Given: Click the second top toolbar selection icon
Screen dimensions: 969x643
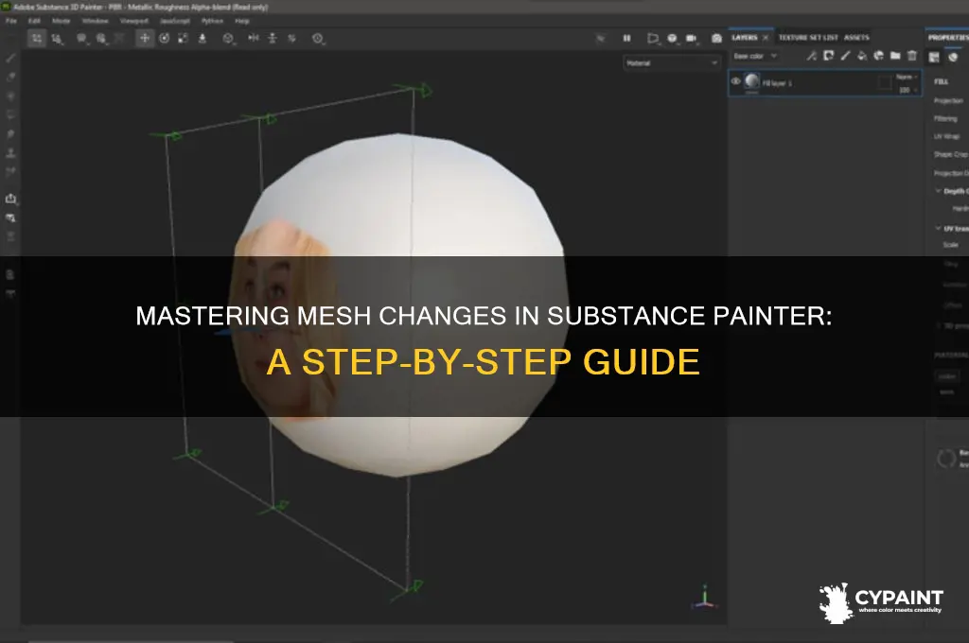Looking at the screenshot, I should [x=57, y=38].
